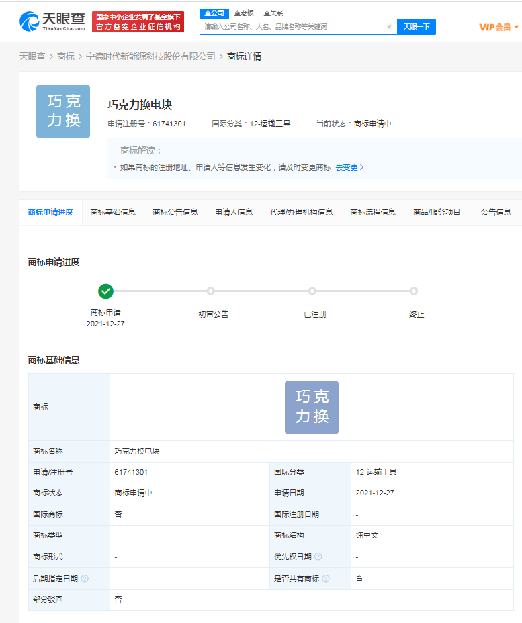Select the 查关系 search mode
This screenshot has width=522, height=623.
(273, 13)
